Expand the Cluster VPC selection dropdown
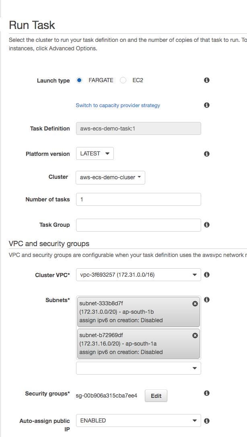 (x=138, y=275)
